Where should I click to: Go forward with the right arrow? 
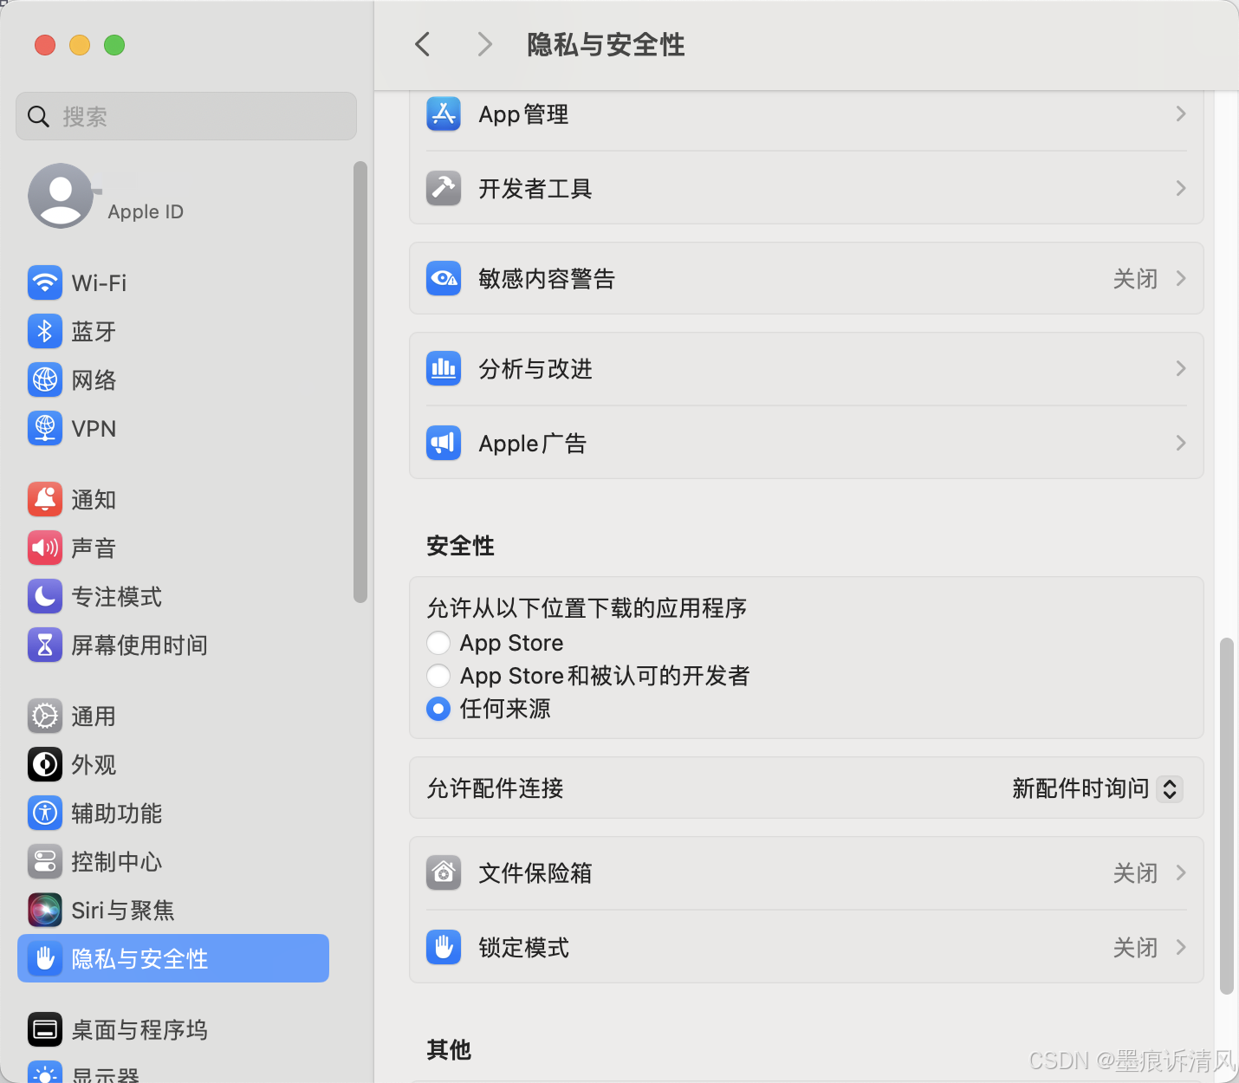(x=485, y=44)
